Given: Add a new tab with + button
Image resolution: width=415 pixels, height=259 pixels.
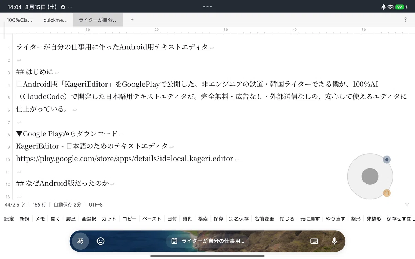Looking at the screenshot, I should click(x=132, y=20).
